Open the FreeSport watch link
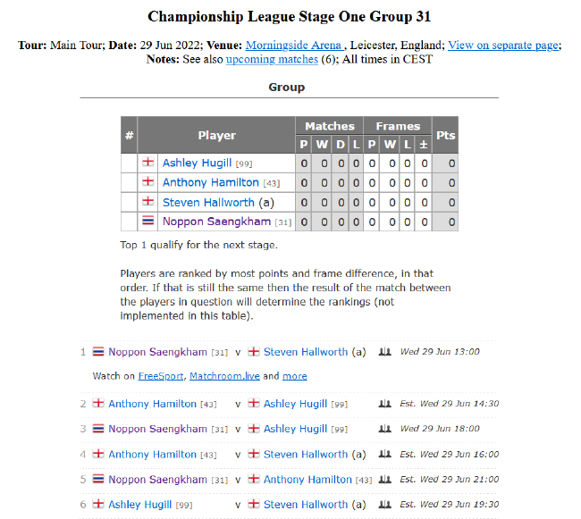Viewport: 581px width, 519px height. (x=161, y=376)
